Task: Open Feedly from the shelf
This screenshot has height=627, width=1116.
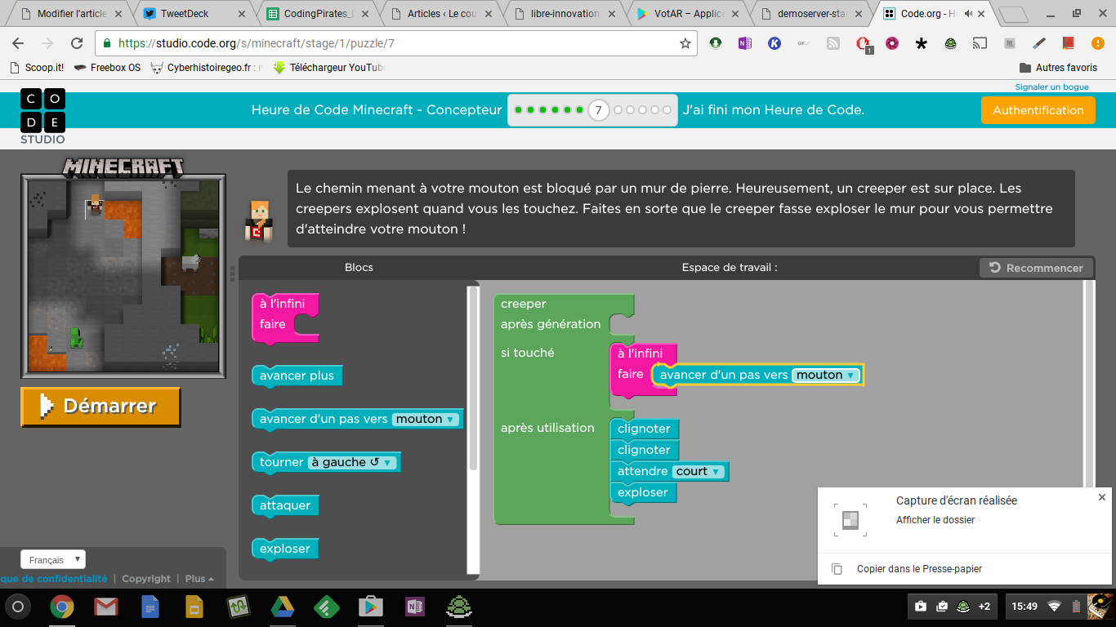Action: point(326,607)
